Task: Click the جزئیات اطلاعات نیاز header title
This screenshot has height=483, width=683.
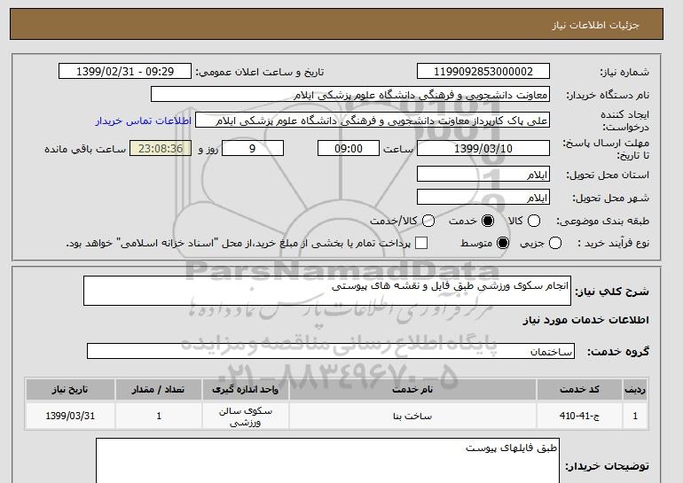Action: click(x=595, y=25)
